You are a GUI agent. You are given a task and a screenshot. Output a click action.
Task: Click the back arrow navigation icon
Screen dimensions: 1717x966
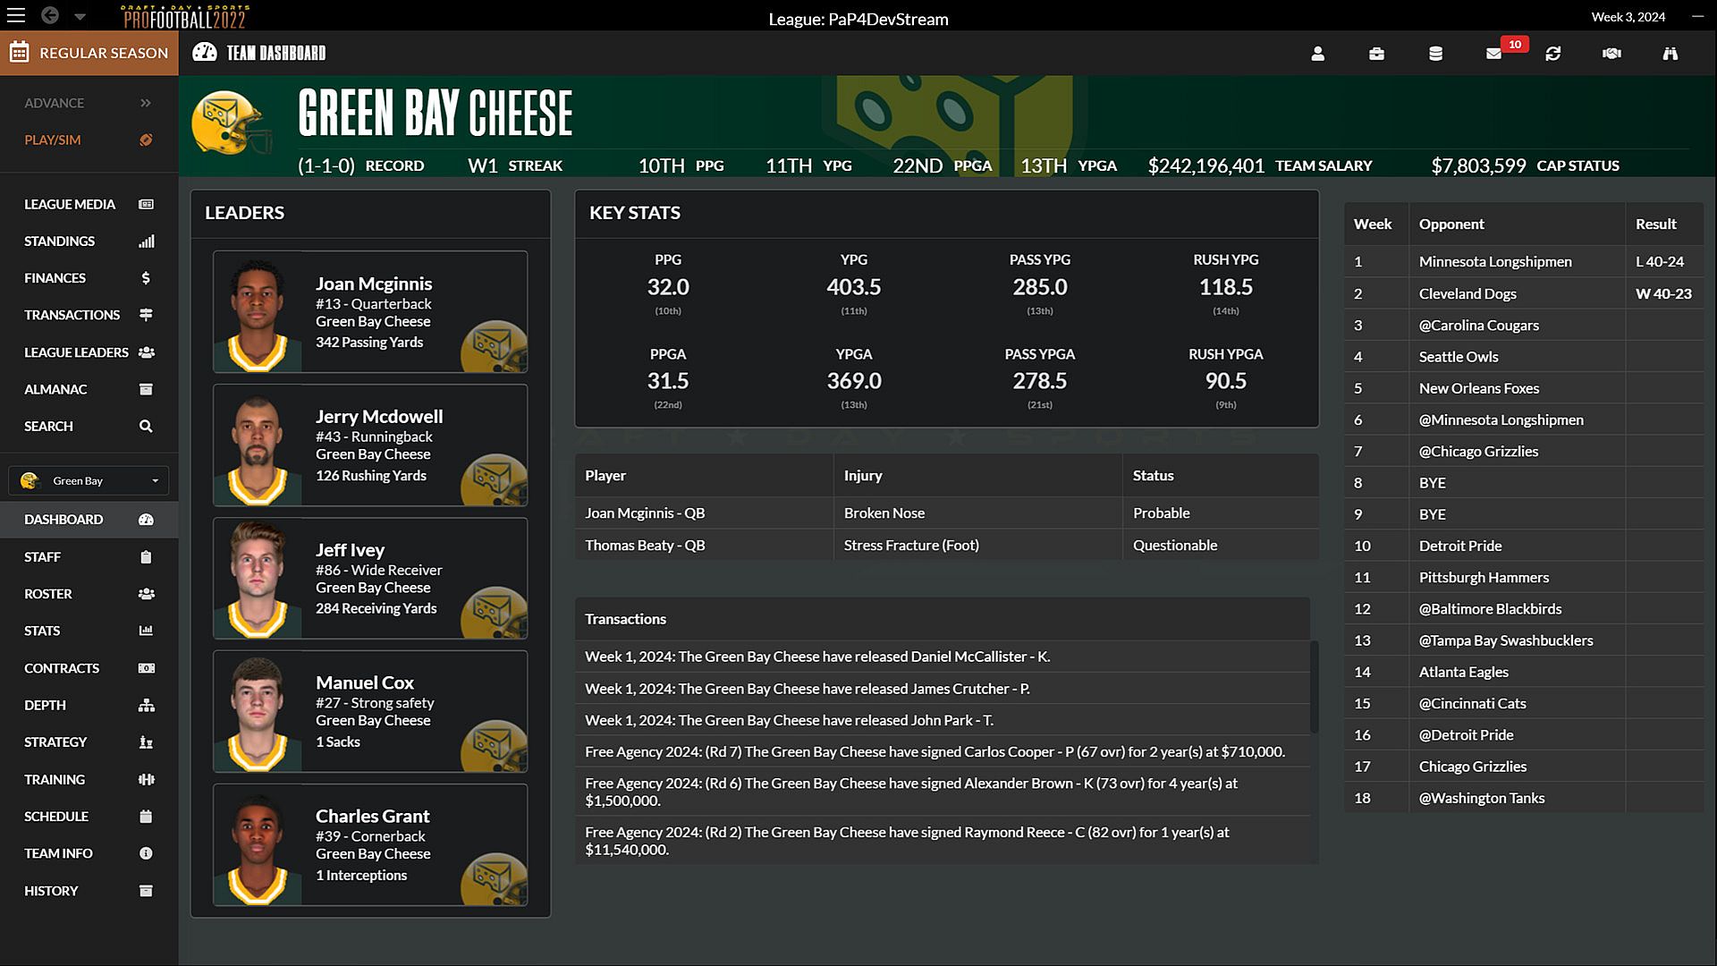50,15
